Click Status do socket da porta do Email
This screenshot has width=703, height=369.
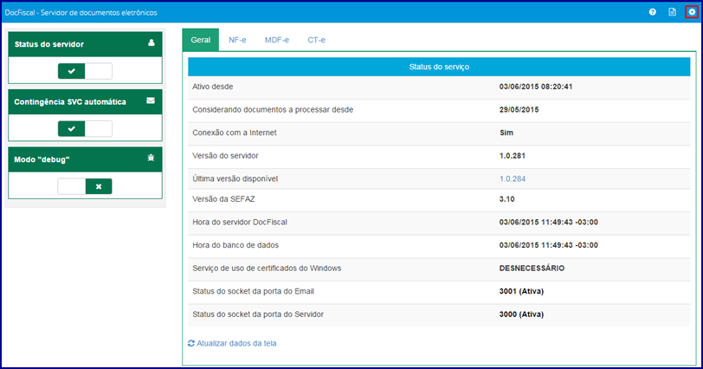coord(253,291)
